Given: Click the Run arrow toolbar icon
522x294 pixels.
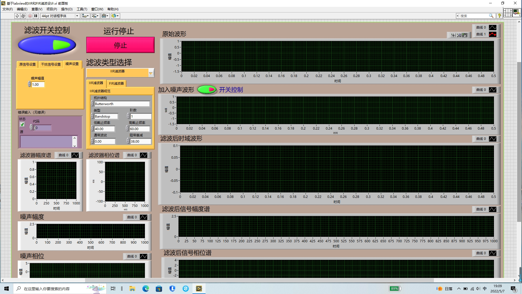Looking at the screenshot, I should coord(17,16).
